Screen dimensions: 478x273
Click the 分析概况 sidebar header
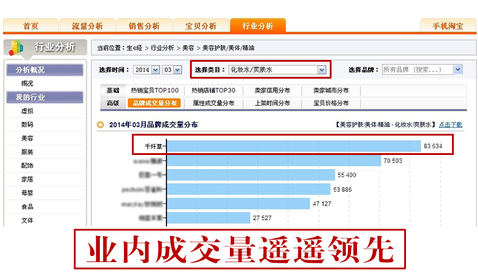point(45,70)
